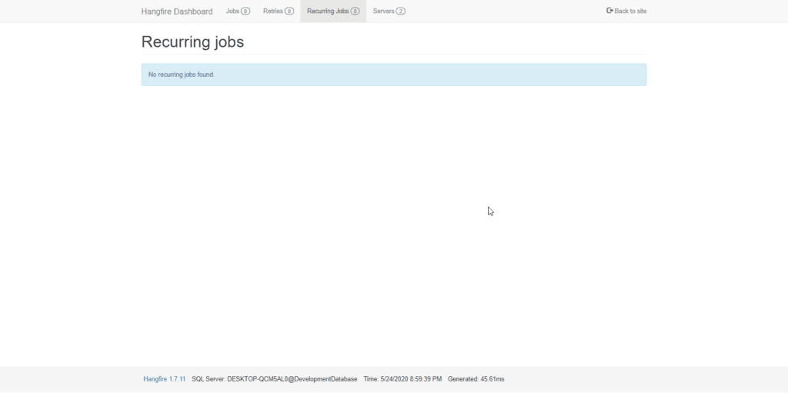Open the Hangfire Dashboard home link
The height and width of the screenshot is (393, 788).
[177, 11]
